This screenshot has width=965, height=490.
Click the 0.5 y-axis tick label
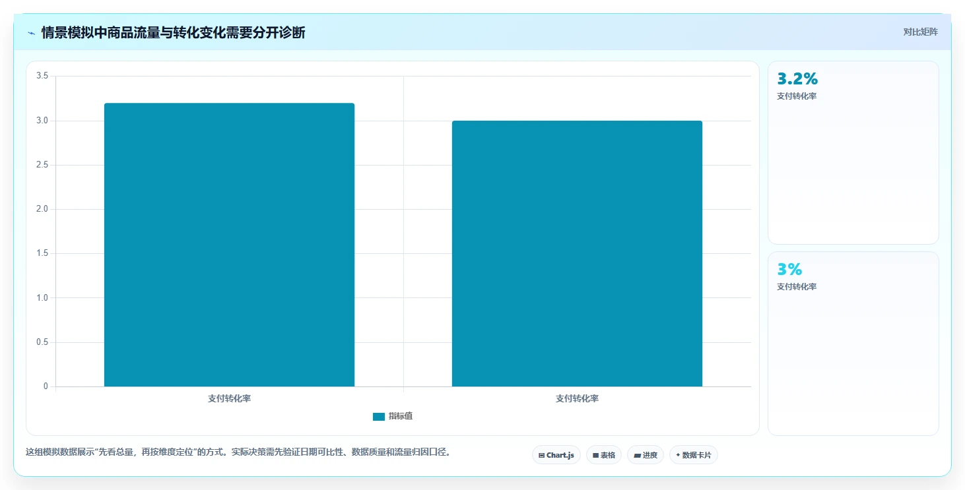(x=42, y=342)
